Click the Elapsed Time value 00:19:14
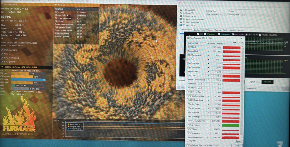Viewport: 290px width, 147px height. click(x=267, y=82)
